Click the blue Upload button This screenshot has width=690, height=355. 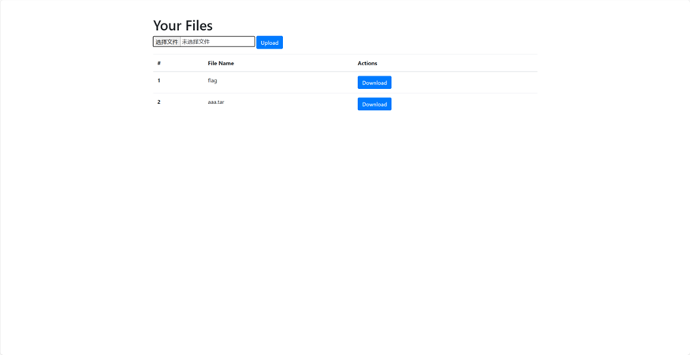270,43
